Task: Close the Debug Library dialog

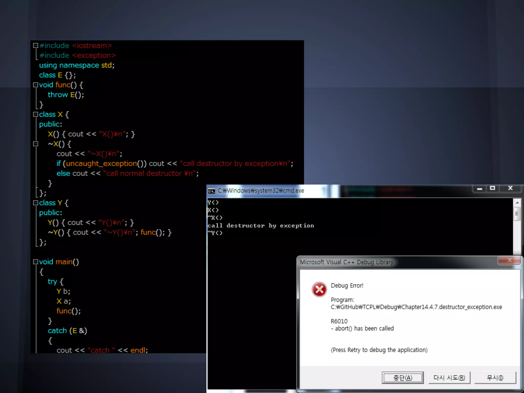Action: coord(509,260)
